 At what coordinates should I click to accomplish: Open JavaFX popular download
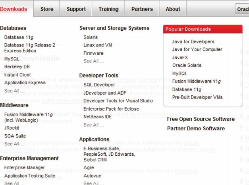(180, 57)
